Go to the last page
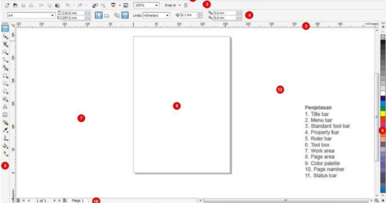The height and width of the screenshot is (203, 386). click(59, 201)
